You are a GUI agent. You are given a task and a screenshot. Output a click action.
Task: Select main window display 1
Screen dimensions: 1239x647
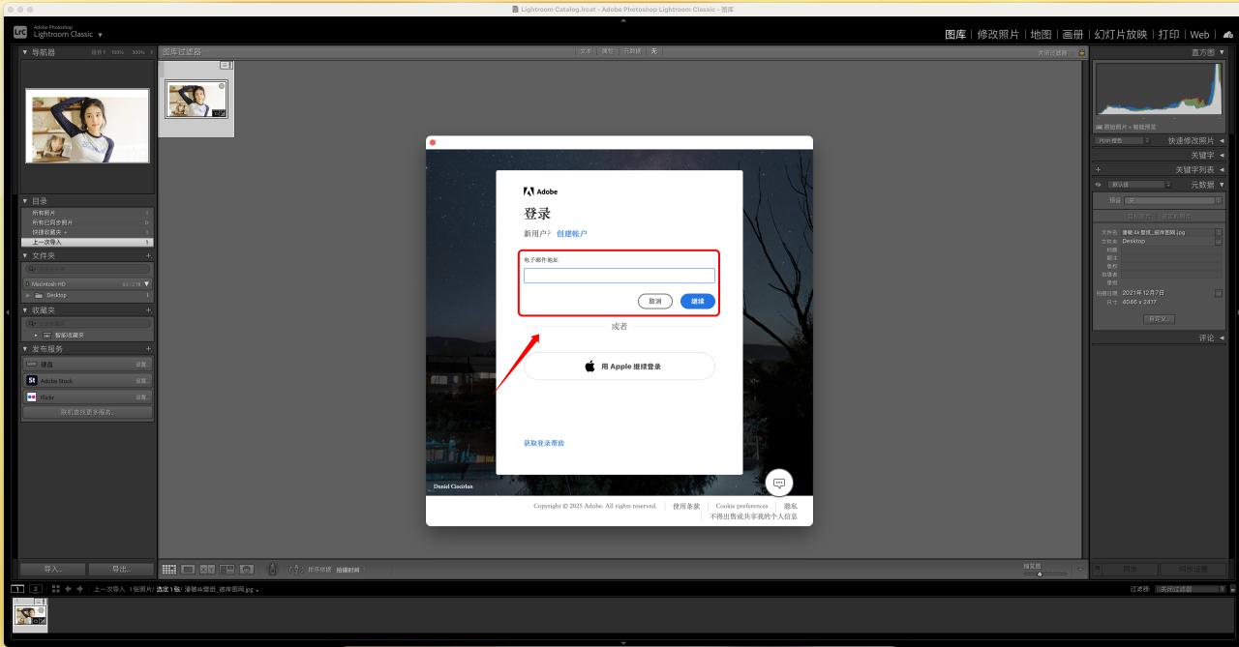point(18,589)
